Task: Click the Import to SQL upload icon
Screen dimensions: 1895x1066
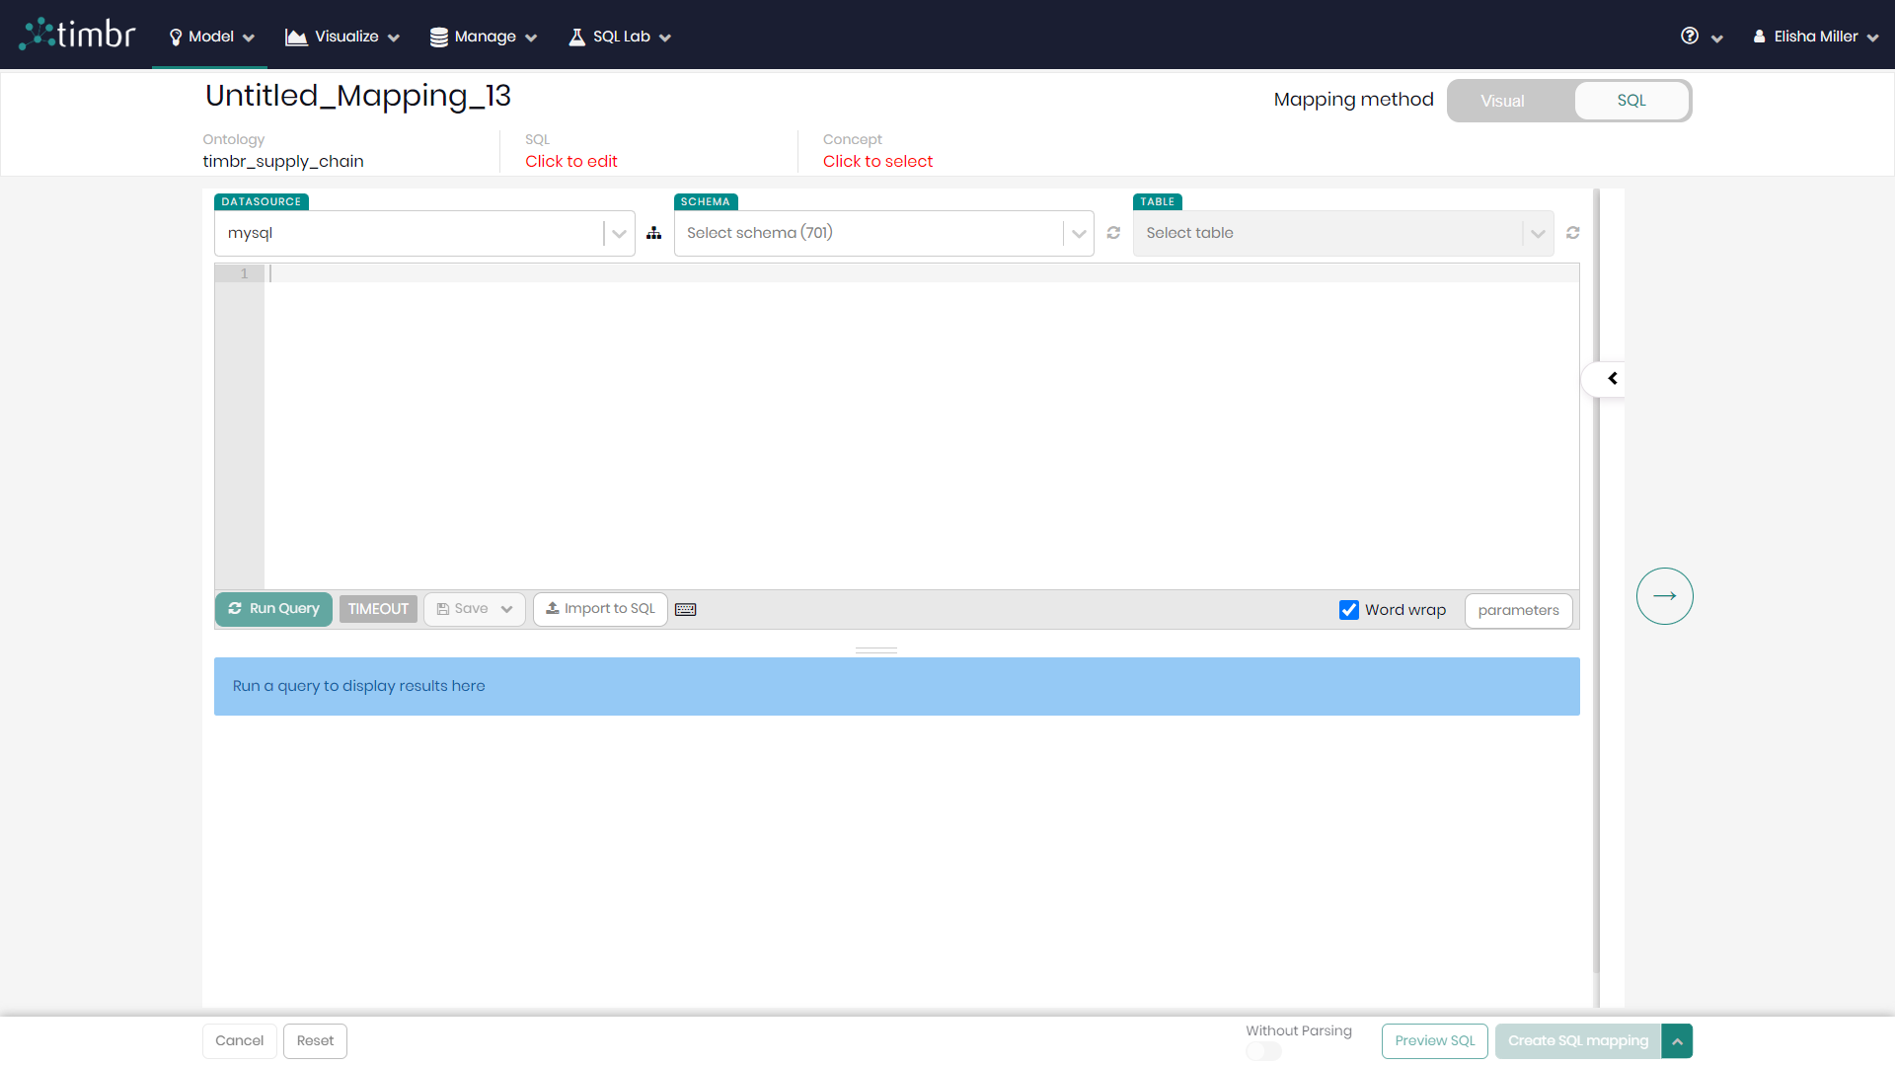Action: [x=553, y=609]
